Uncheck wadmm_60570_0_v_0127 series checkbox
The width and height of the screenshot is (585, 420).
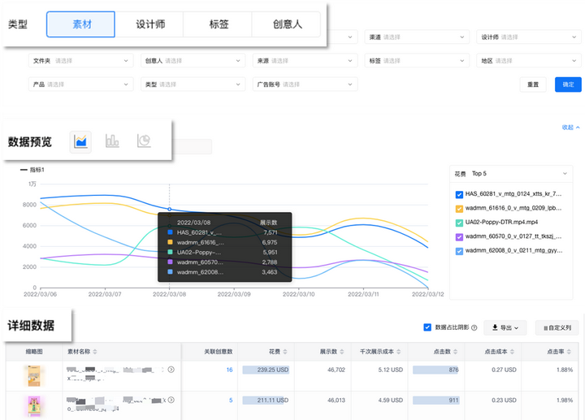click(x=459, y=237)
